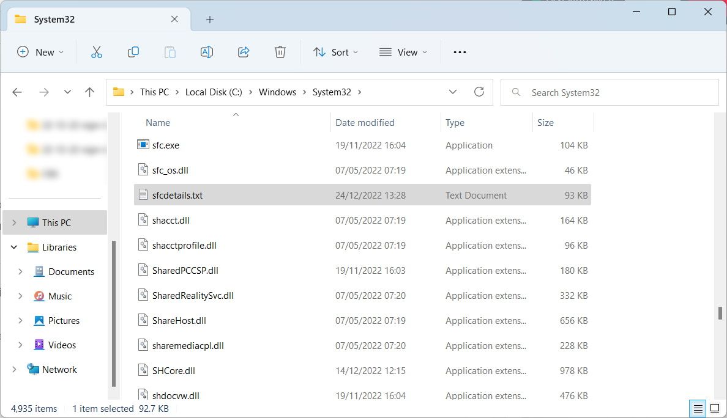The width and height of the screenshot is (727, 418).
Task: Copy sfcdetails.txt to clipboard
Action: [133, 52]
